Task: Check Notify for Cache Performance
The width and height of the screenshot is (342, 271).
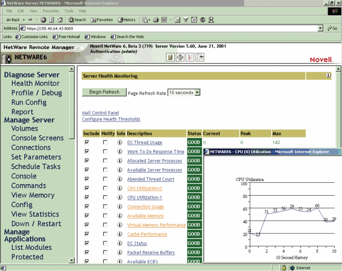Action: (x=105, y=234)
